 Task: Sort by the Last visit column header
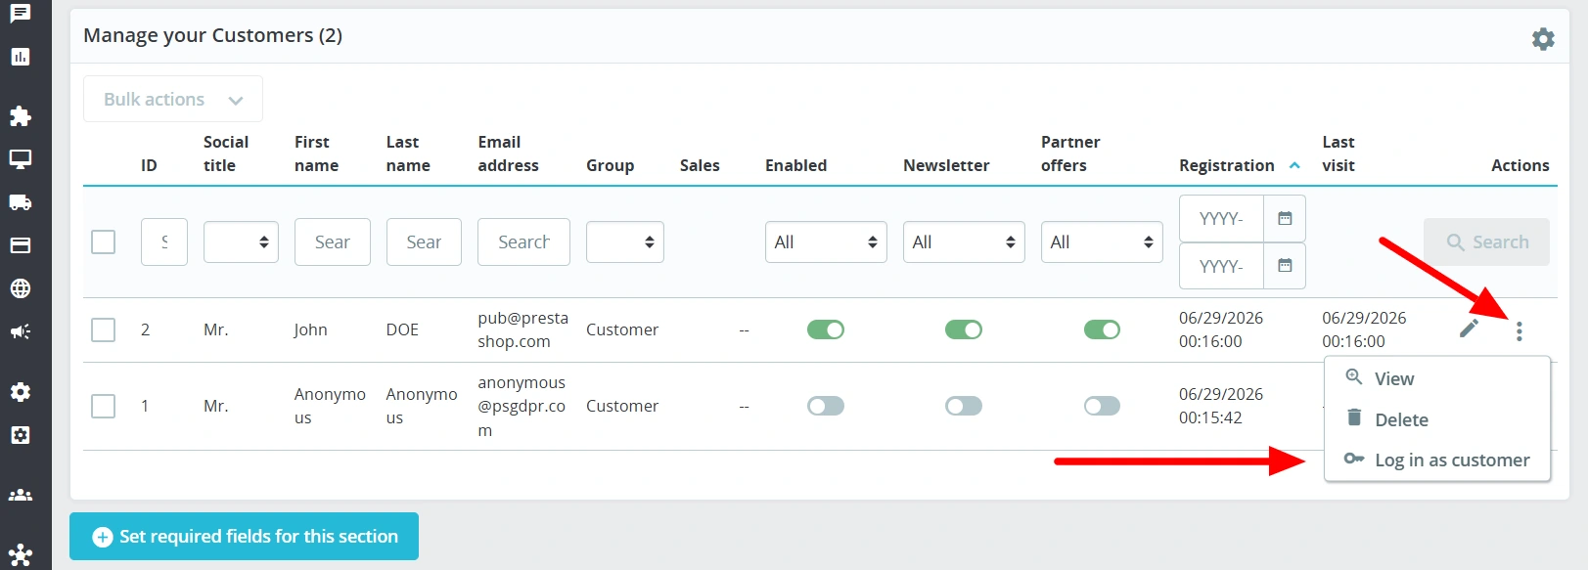point(1338,153)
